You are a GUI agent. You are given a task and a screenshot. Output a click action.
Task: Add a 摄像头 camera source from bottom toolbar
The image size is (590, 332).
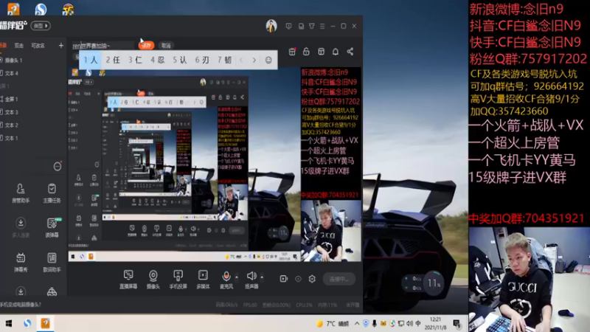(x=153, y=280)
